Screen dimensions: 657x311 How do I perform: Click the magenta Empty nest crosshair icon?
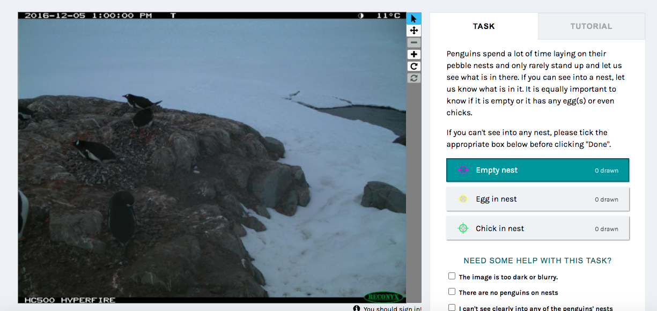463,170
